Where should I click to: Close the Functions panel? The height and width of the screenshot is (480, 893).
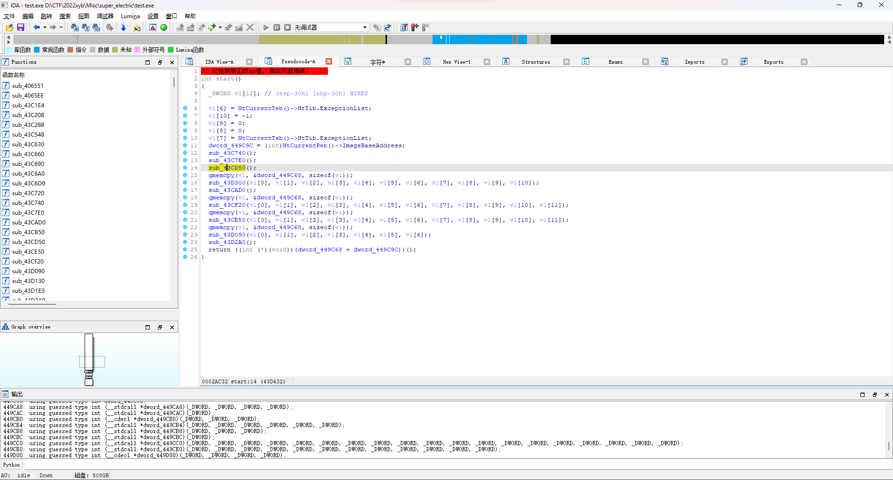point(172,62)
